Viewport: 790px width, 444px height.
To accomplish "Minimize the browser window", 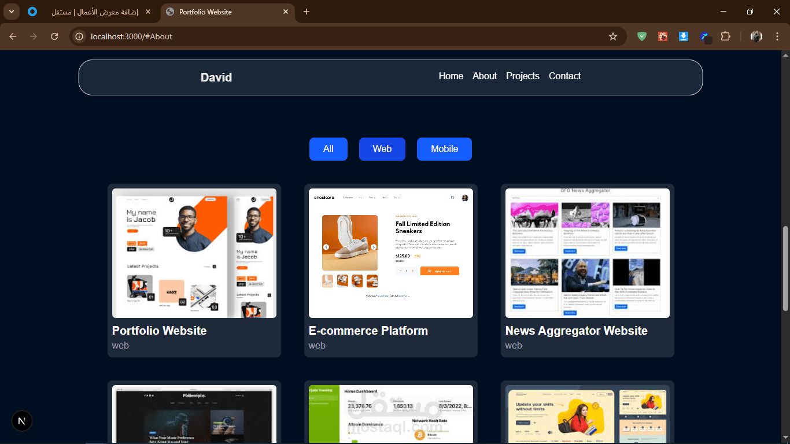I will tap(723, 12).
